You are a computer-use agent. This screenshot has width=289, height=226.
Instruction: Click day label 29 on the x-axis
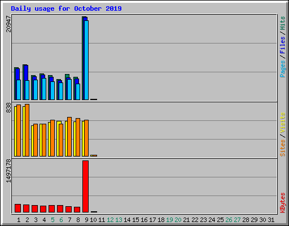click(254, 220)
